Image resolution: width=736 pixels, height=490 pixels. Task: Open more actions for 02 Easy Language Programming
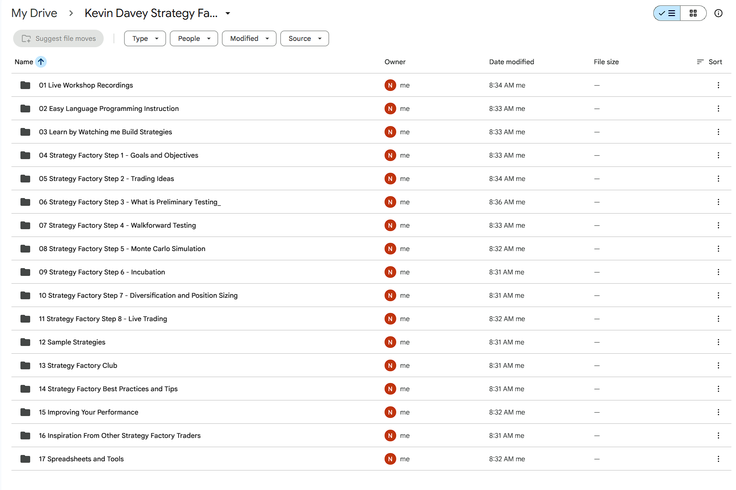(718, 109)
